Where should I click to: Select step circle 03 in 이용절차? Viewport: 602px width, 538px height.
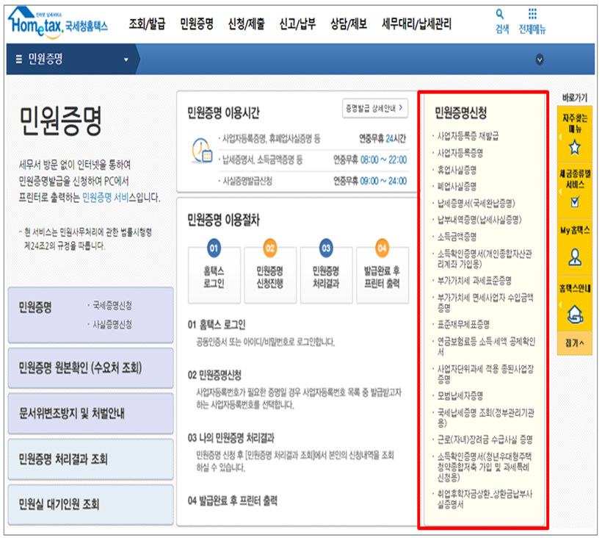[326, 248]
